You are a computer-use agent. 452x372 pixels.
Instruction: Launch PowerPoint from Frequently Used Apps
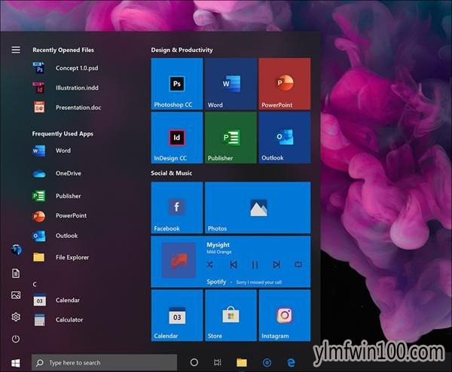[x=60, y=216]
